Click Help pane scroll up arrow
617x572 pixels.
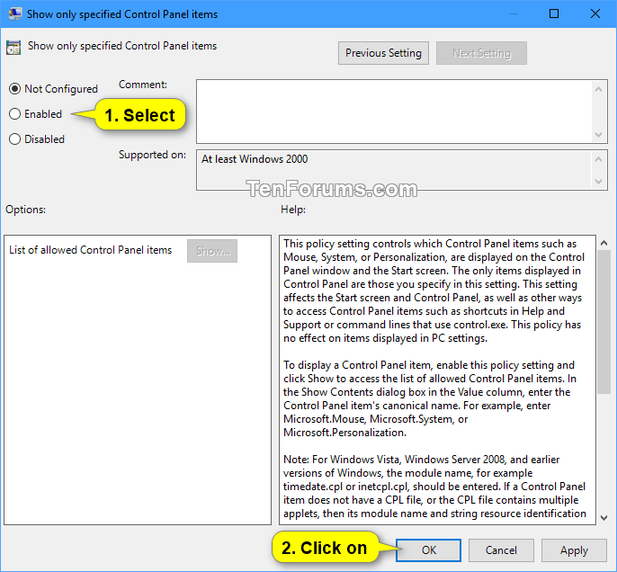pos(604,244)
